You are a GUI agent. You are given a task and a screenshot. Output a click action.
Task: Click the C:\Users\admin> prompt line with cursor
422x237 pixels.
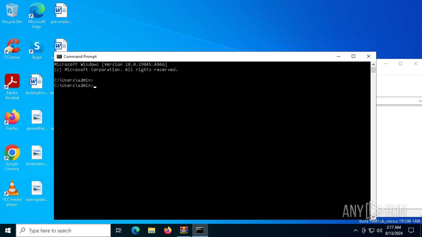point(75,86)
